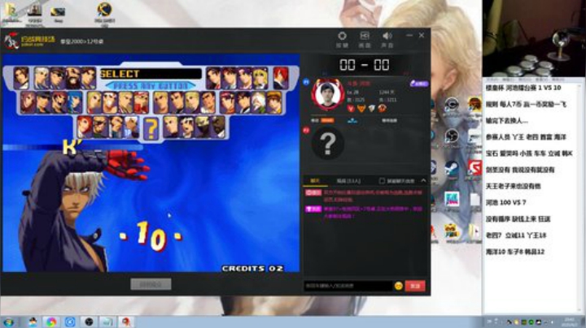Toggle the block chat messages checkbox

point(382,181)
